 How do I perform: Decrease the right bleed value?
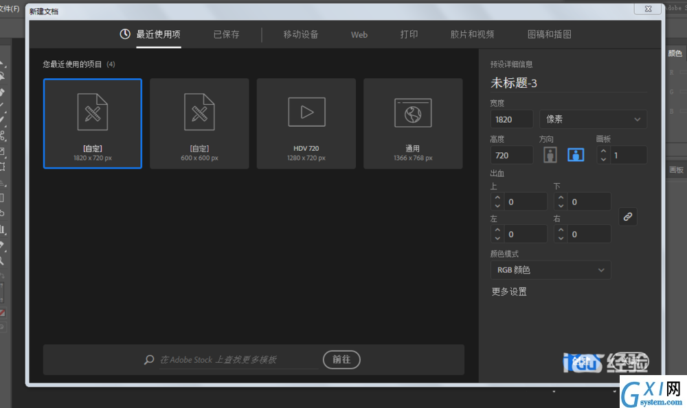point(561,239)
